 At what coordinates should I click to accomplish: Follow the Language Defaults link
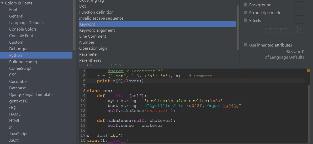click(x=287, y=57)
